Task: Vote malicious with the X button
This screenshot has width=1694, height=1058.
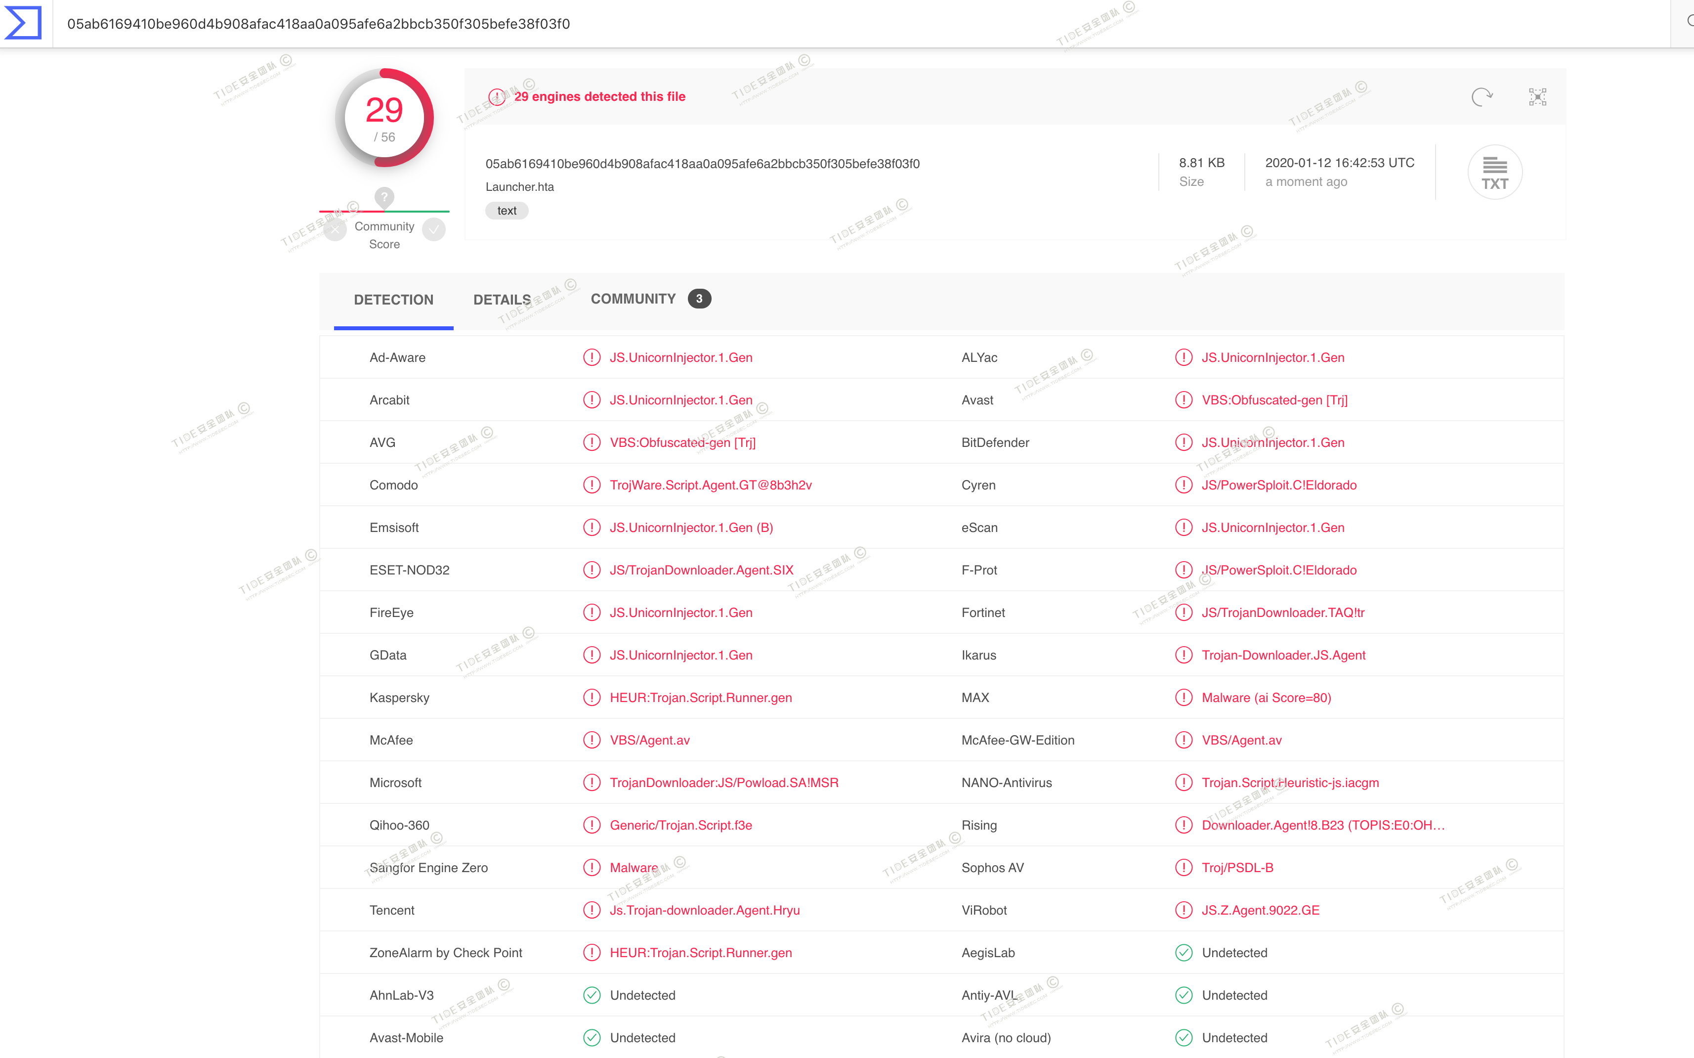Action: 335,229
